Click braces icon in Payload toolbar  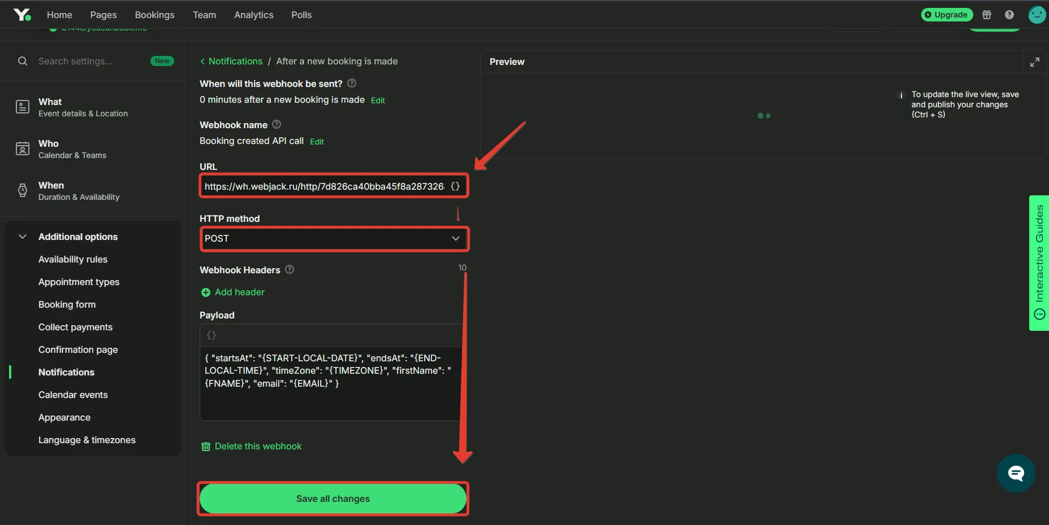click(x=211, y=335)
